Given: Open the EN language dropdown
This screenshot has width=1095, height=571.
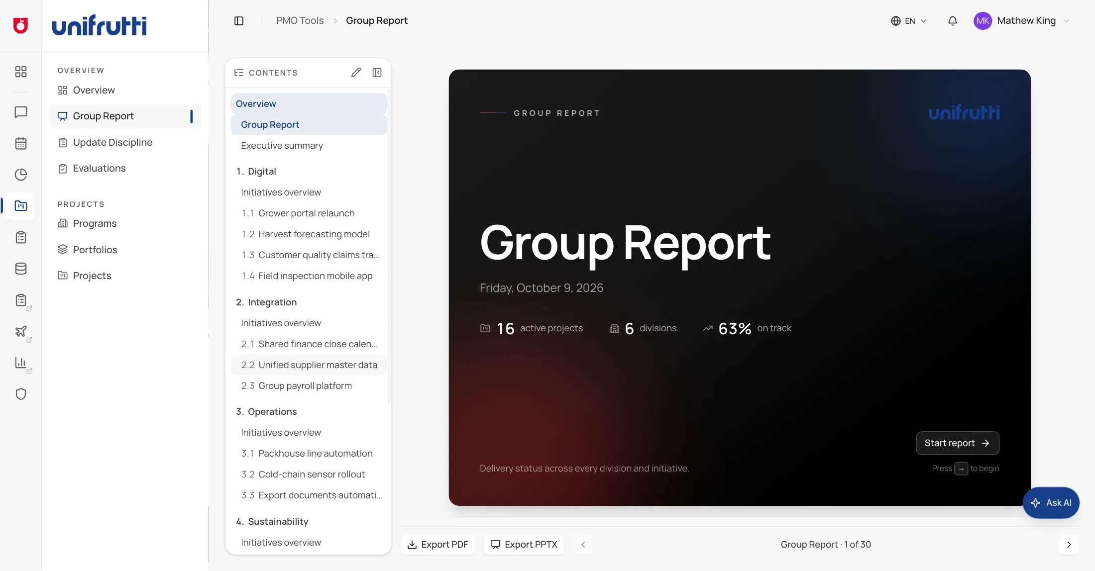Looking at the screenshot, I should 909,20.
